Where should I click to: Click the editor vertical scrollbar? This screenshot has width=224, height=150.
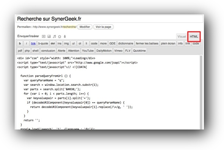coord(201,92)
